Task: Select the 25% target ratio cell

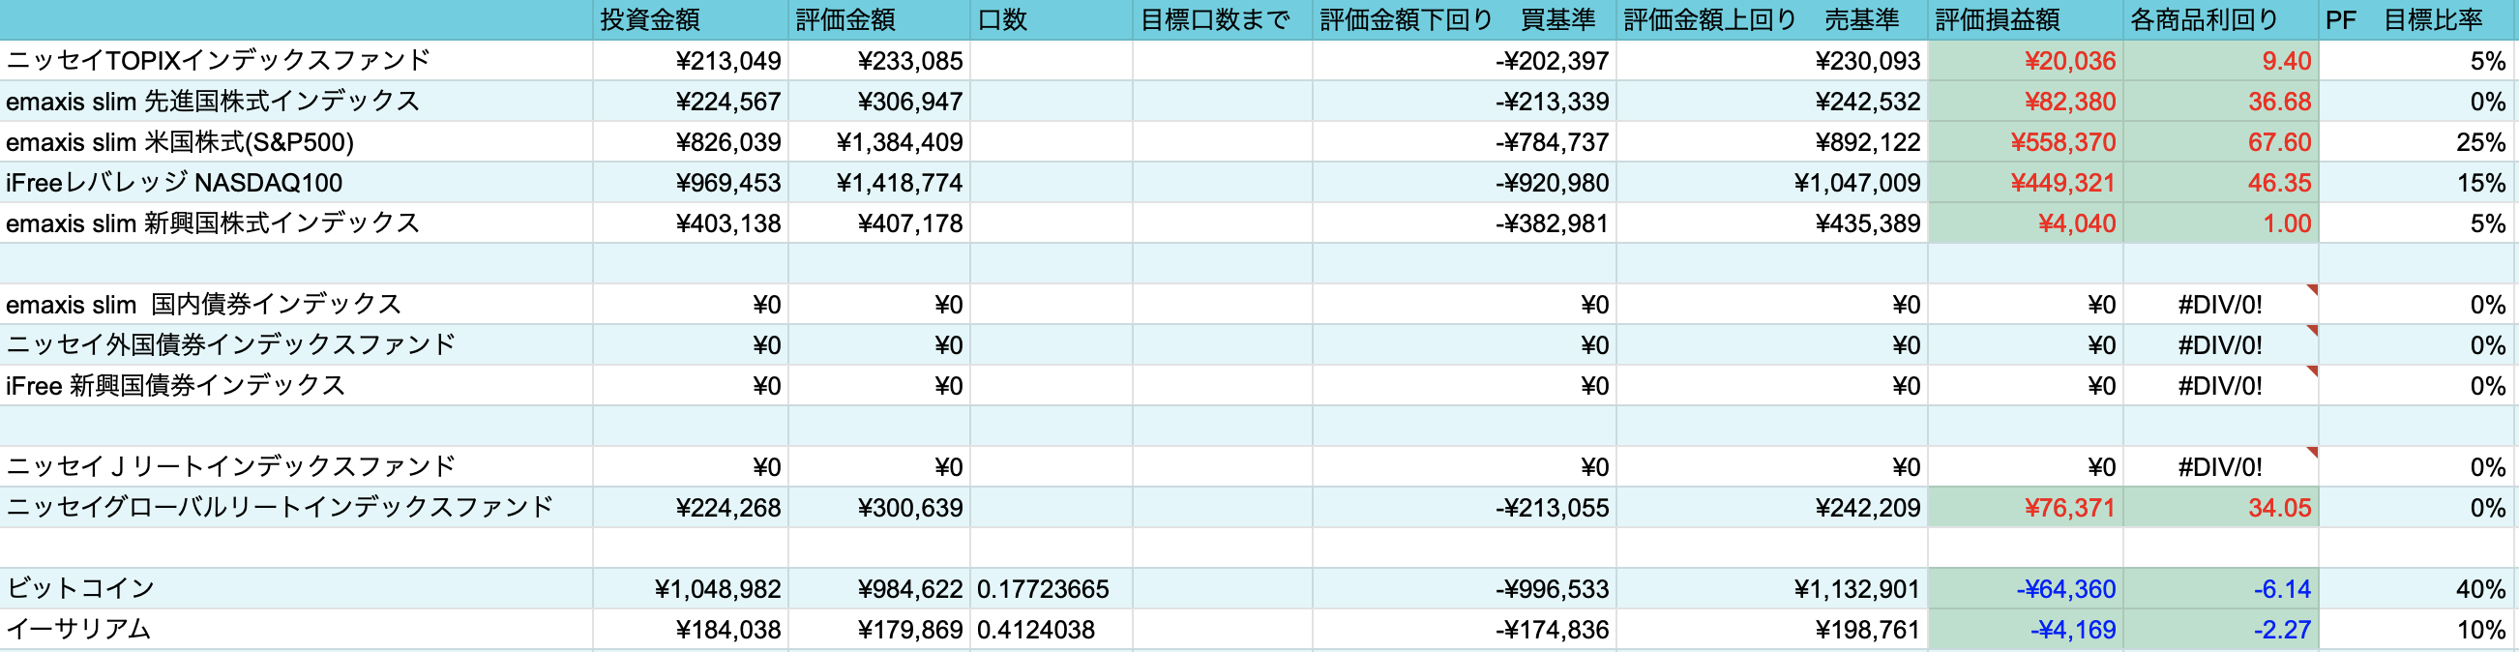Action: point(2418,142)
